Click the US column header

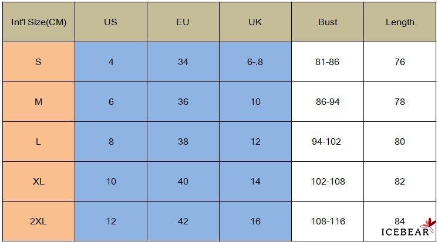(x=110, y=22)
